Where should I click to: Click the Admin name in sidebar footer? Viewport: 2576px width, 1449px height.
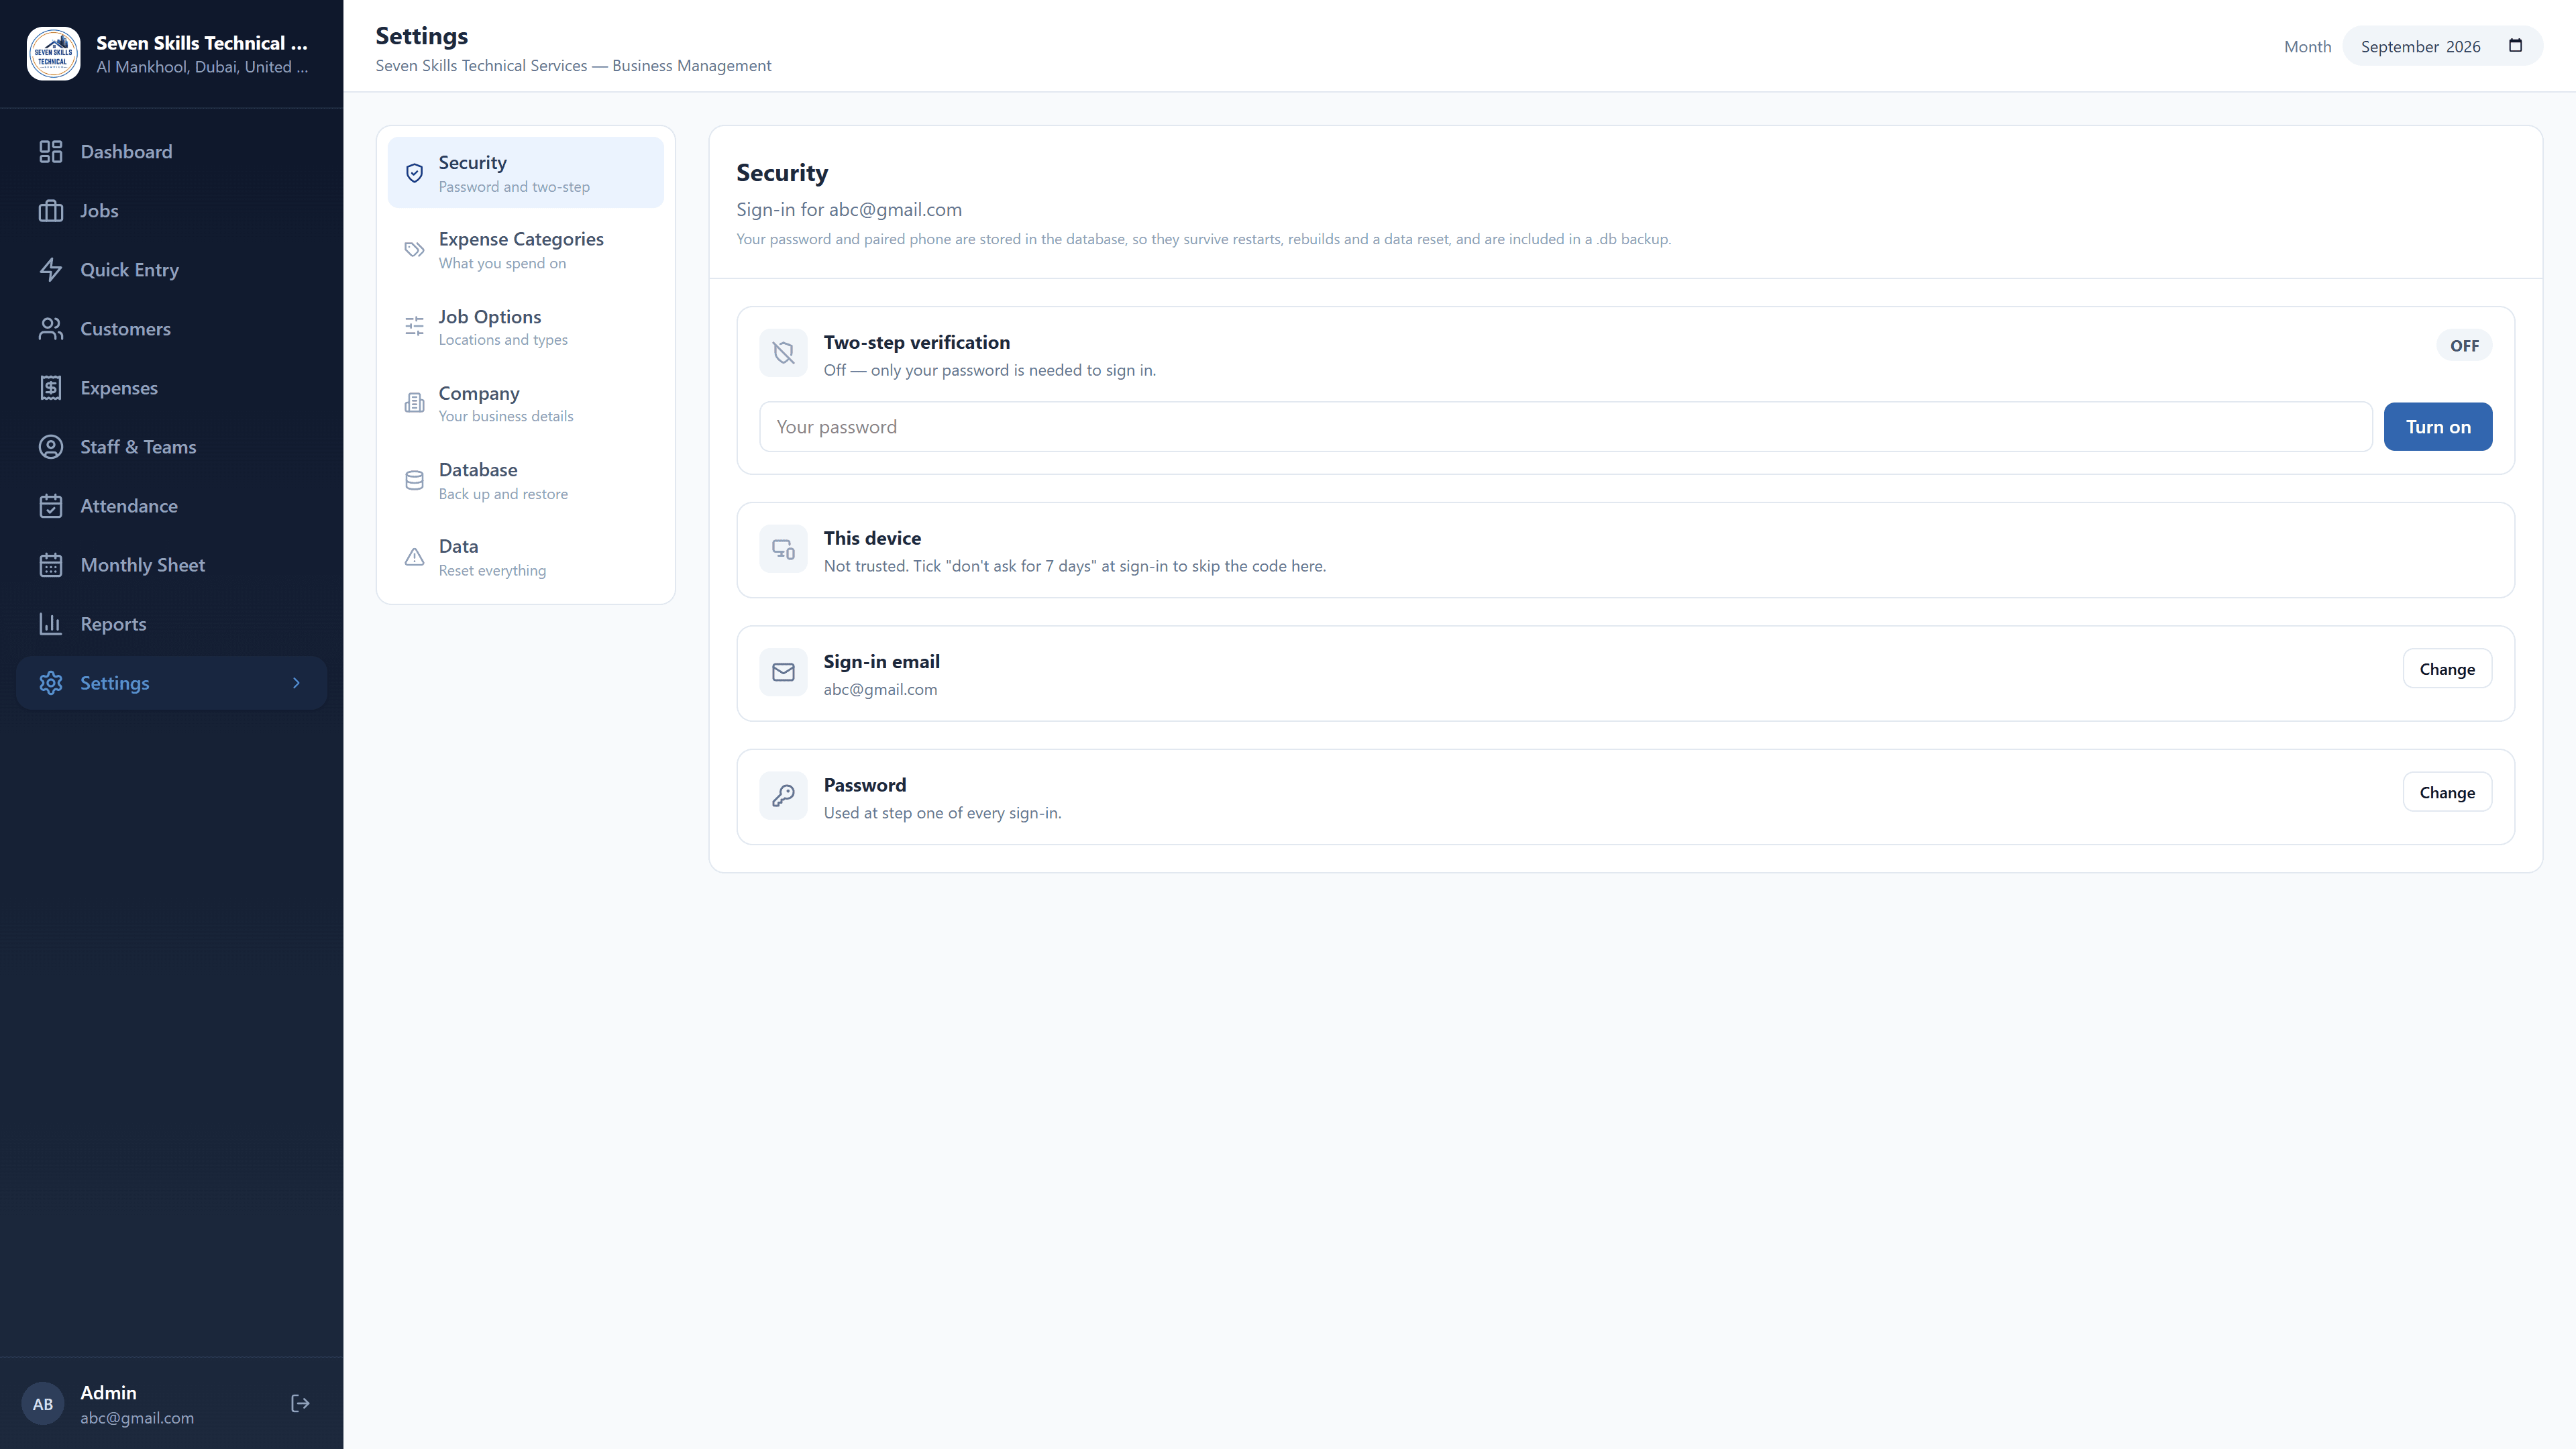[x=108, y=1393]
